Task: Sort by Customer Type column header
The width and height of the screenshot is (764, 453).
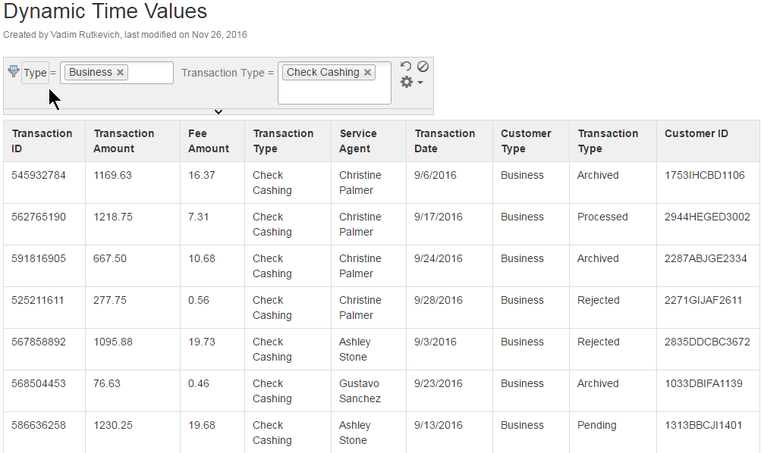Action: coord(526,141)
